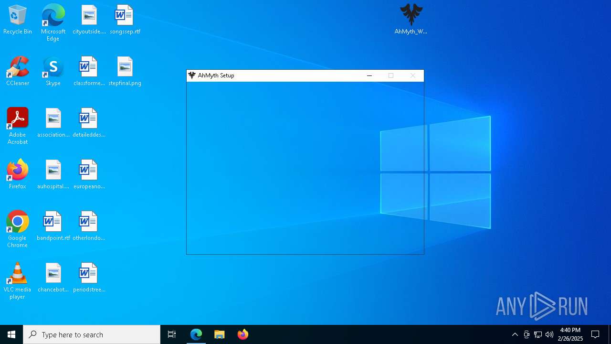Close the AhMyth Setup window
Screen dimensions: 611x344
[x=413, y=75]
